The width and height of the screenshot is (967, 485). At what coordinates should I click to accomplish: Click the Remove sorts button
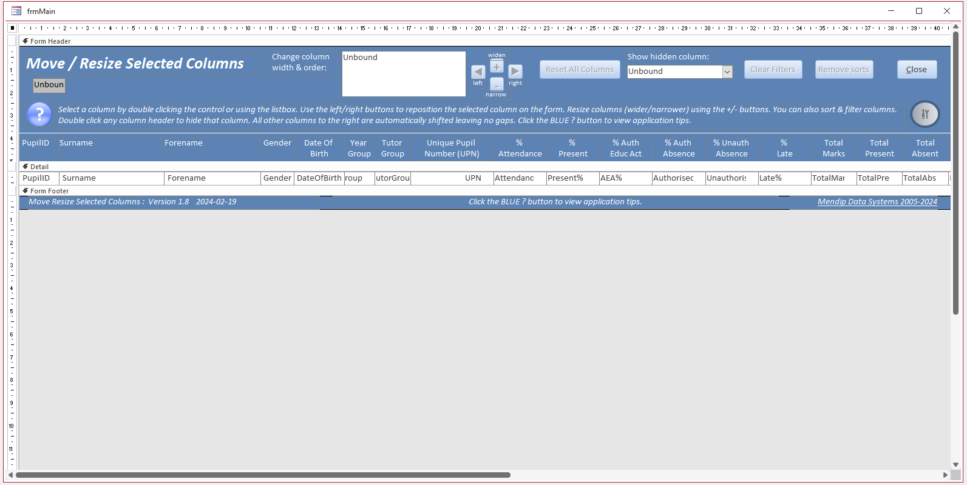844,70
